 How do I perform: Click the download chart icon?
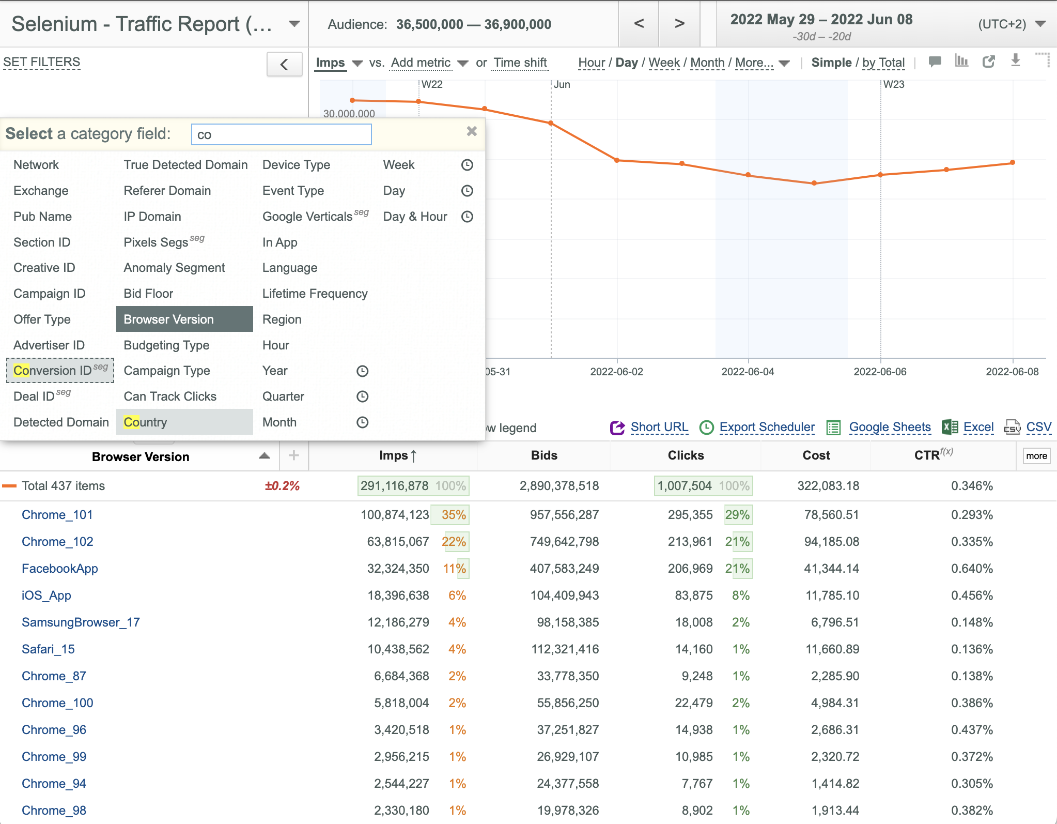click(x=1015, y=60)
